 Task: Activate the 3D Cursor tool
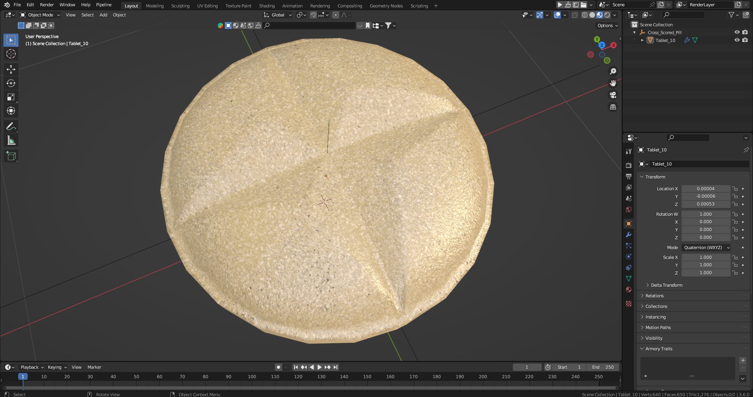tap(11, 54)
